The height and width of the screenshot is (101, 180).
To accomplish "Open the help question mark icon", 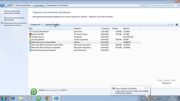I will pyautogui.click(x=177, y=24).
